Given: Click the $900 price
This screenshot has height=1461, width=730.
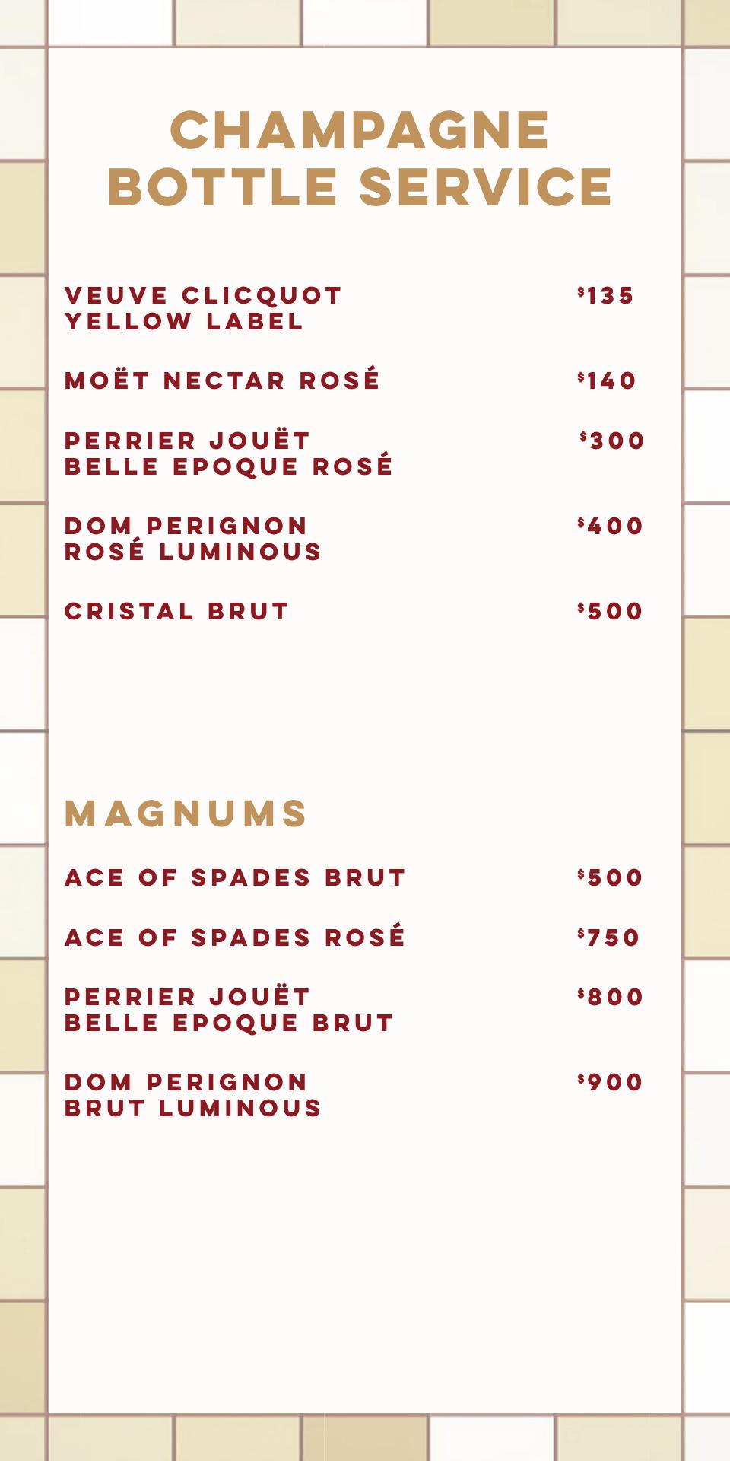Looking at the screenshot, I should [x=611, y=1082].
